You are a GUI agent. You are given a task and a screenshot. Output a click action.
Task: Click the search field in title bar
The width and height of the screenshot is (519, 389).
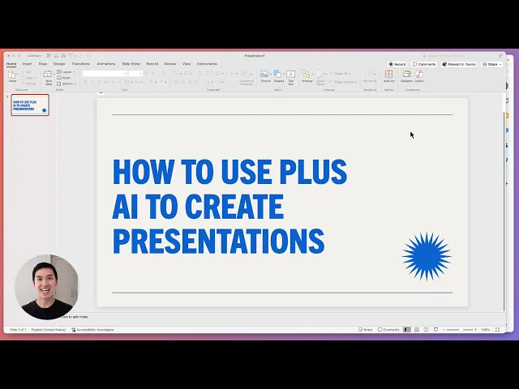(x=460, y=56)
